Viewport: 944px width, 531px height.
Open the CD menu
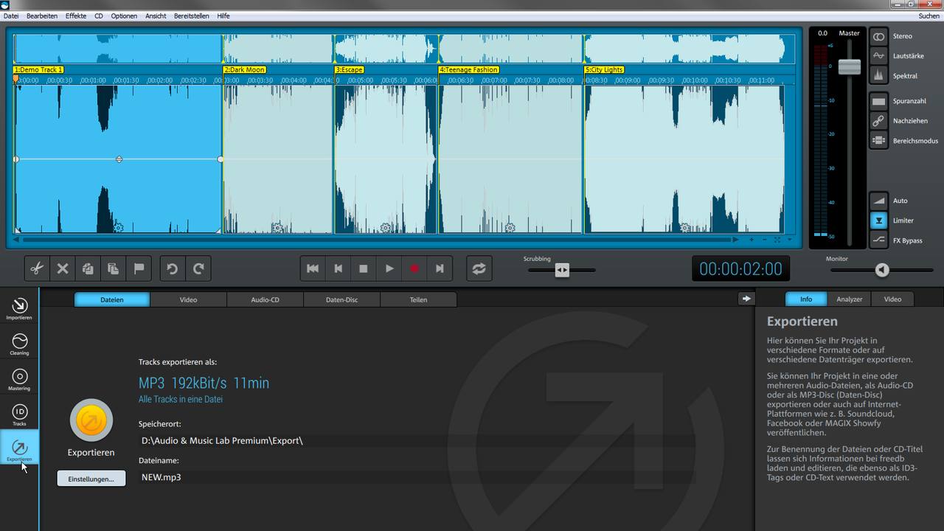(99, 15)
